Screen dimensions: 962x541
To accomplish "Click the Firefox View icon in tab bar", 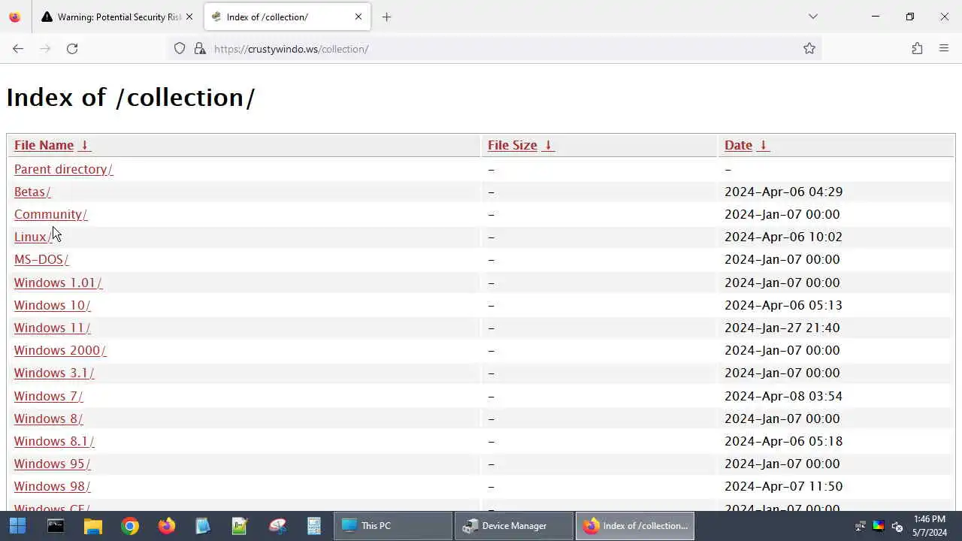I will (x=15, y=17).
